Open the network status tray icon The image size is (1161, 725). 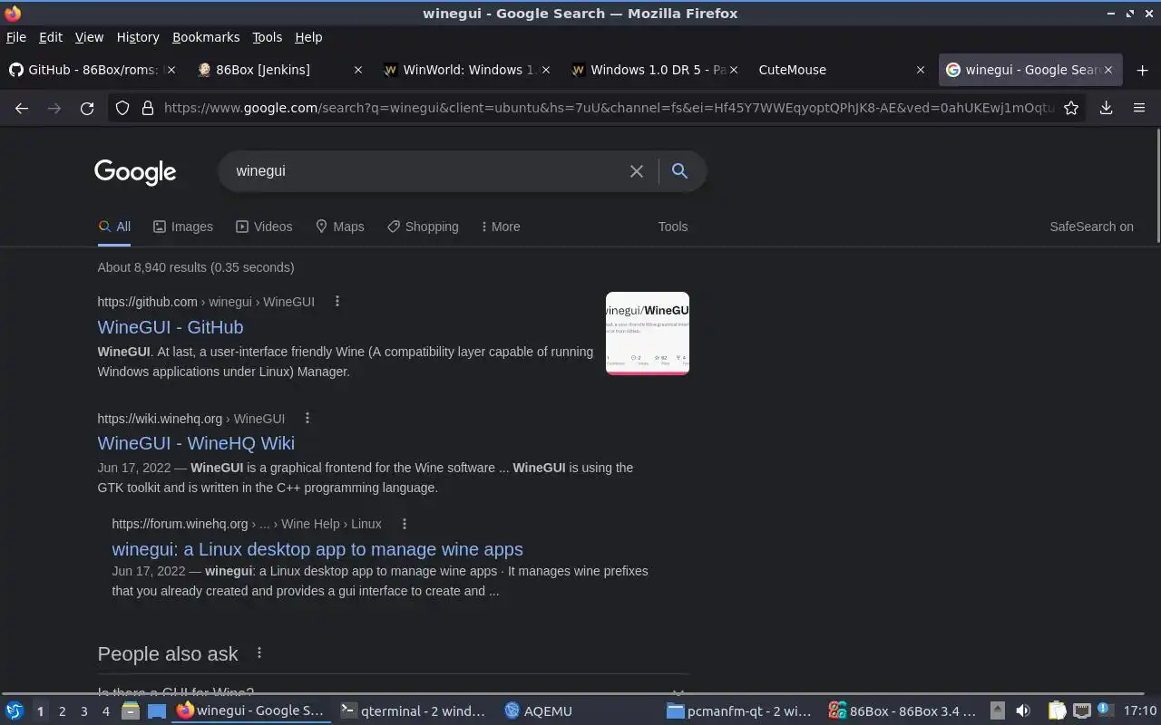(1081, 710)
